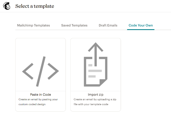Image resolution: width=171 pixels, height=114 pixels.
Task: Click the left angle bracket symbol
Action: [x=27, y=71]
